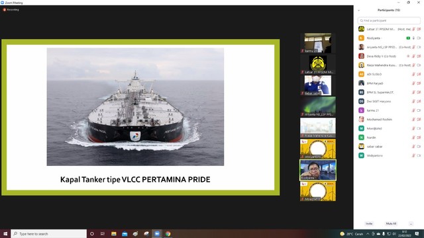Open Task View on the taskbar
424x238 pixels.
click(103, 233)
